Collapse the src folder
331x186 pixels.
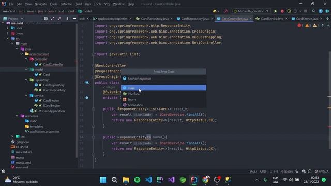click(x=8, y=38)
